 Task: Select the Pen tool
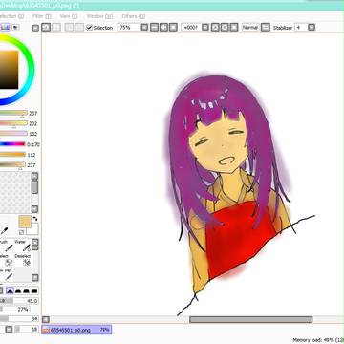click(x=7, y=274)
